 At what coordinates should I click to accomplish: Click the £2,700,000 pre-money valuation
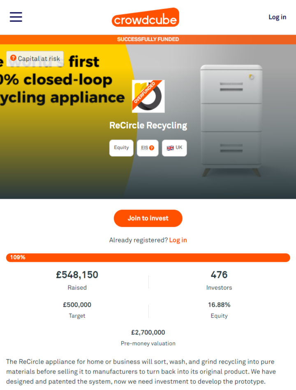148,332
